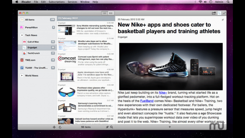Image resolution: width=245 pixels, height=138 pixels.
Task: Refresh feeds using the reload icon
Action: click(x=60, y=127)
